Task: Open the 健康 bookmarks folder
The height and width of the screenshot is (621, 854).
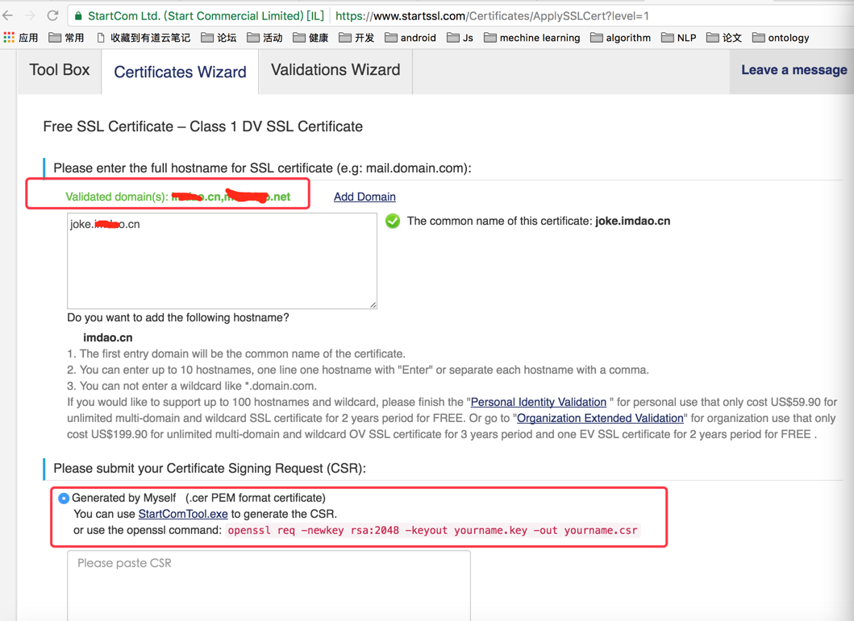Action: (310, 38)
